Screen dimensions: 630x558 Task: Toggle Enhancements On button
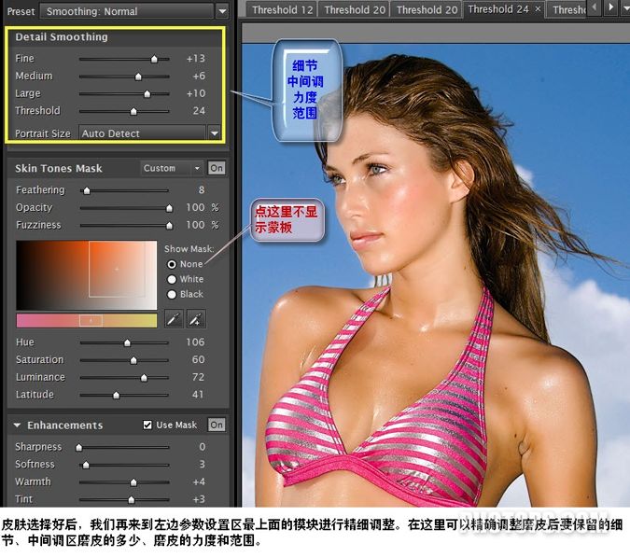tap(217, 425)
